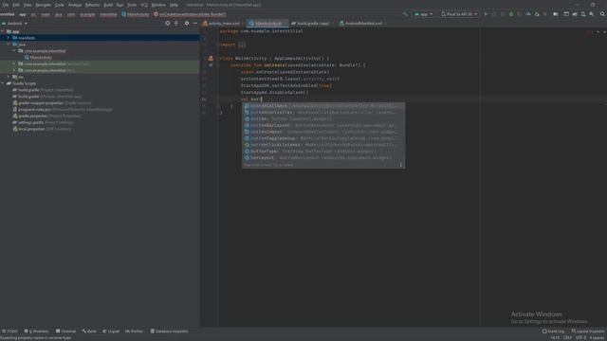Open the Code menu

point(59,5)
